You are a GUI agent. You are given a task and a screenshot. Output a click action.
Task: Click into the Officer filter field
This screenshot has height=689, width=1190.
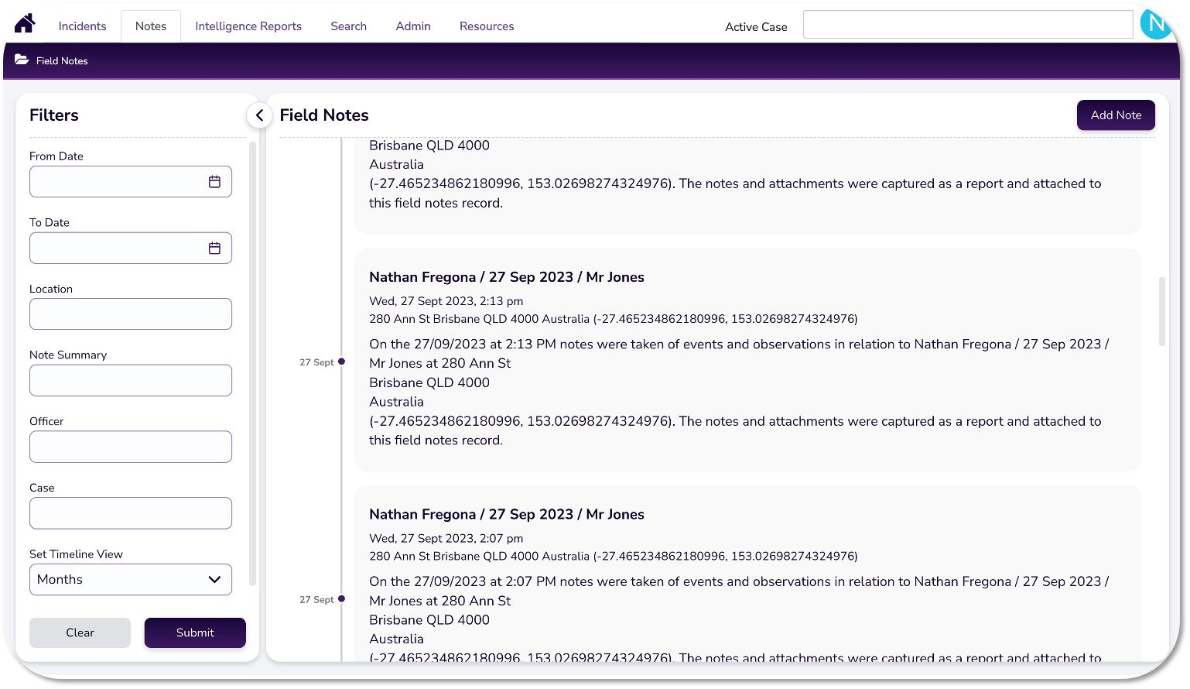point(131,447)
